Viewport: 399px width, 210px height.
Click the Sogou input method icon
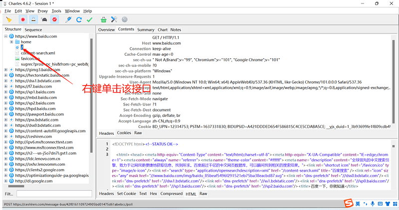point(348,203)
